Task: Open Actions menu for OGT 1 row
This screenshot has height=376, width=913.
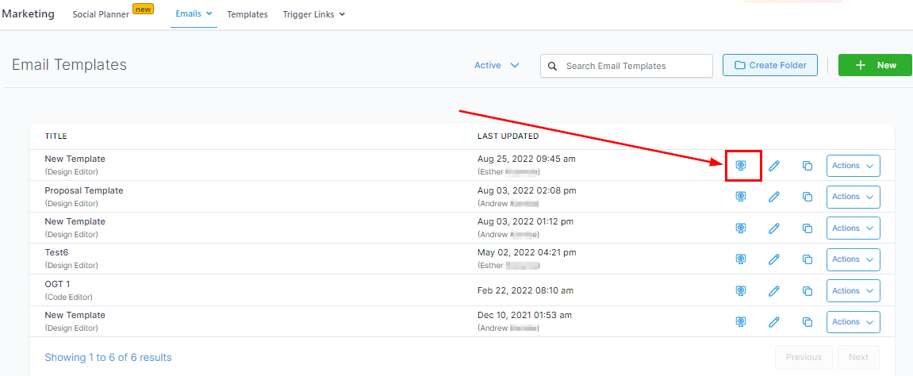Action: pos(853,291)
